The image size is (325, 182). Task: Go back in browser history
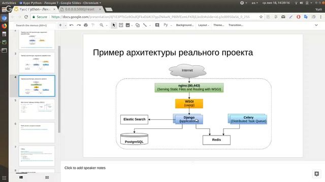tap(13, 17)
